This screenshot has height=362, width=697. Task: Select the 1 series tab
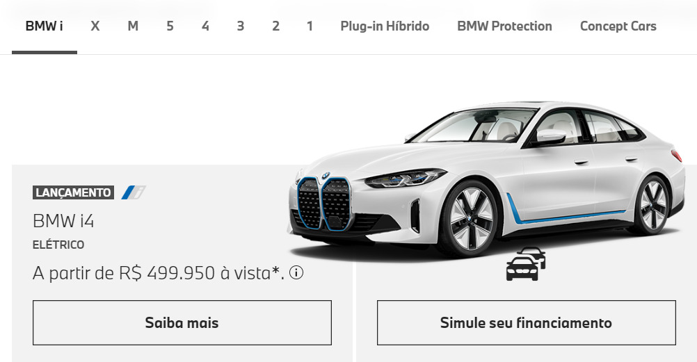pyautogui.click(x=310, y=26)
